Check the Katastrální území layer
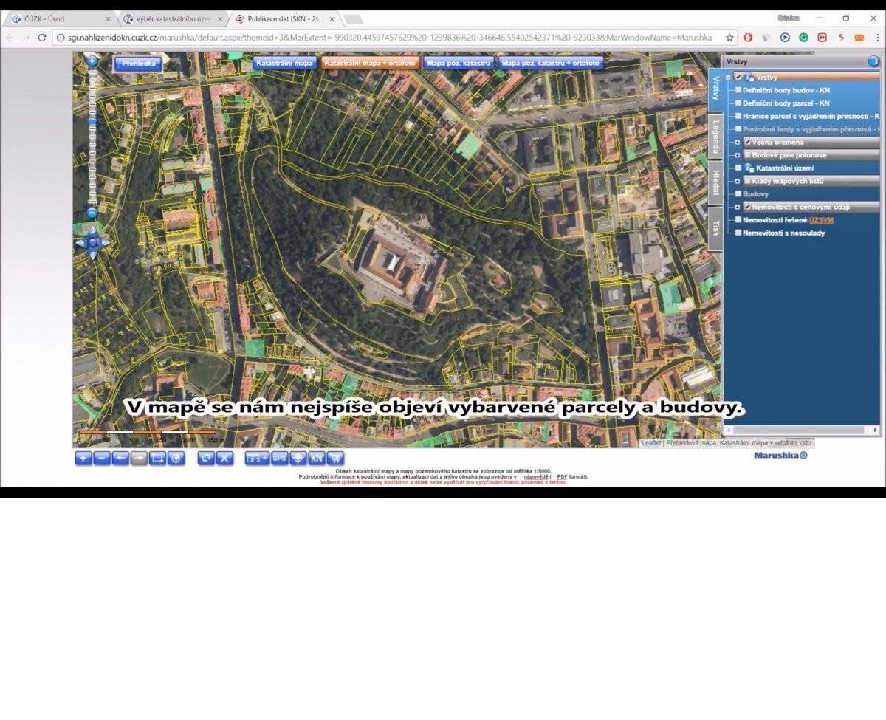 tap(738, 168)
